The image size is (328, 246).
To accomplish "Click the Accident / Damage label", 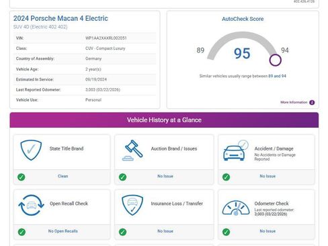I will pyautogui.click(x=274, y=149).
